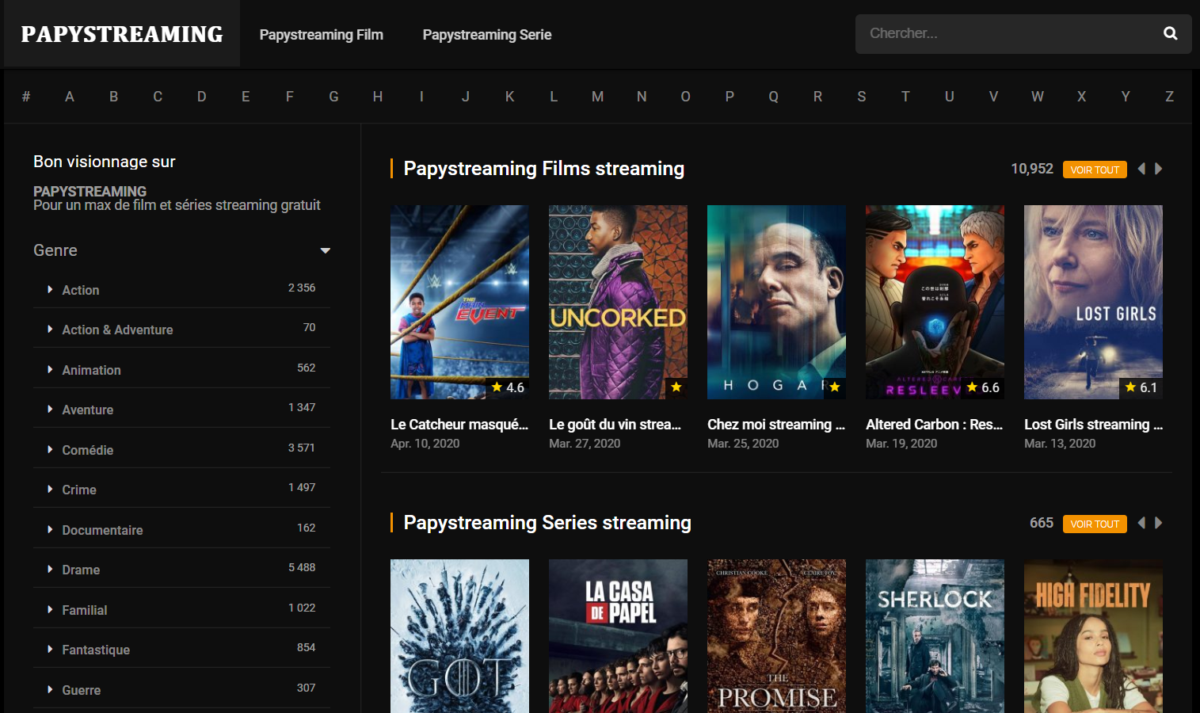
Task: Open the Hogar poster
Action: [x=776, y=302]
